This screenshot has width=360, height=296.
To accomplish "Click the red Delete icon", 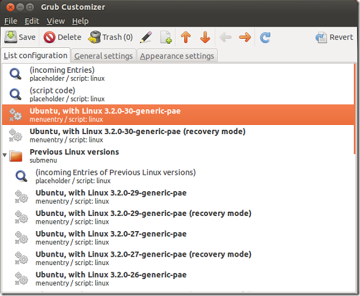I will (49, 37).
